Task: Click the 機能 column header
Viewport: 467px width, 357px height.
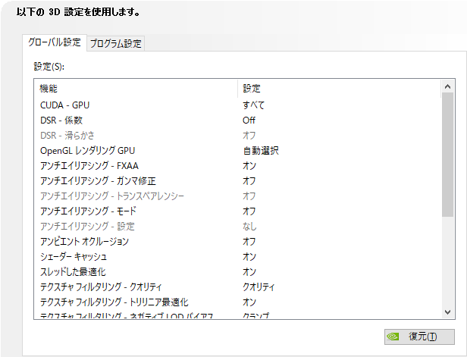Action: click(136, 89)
